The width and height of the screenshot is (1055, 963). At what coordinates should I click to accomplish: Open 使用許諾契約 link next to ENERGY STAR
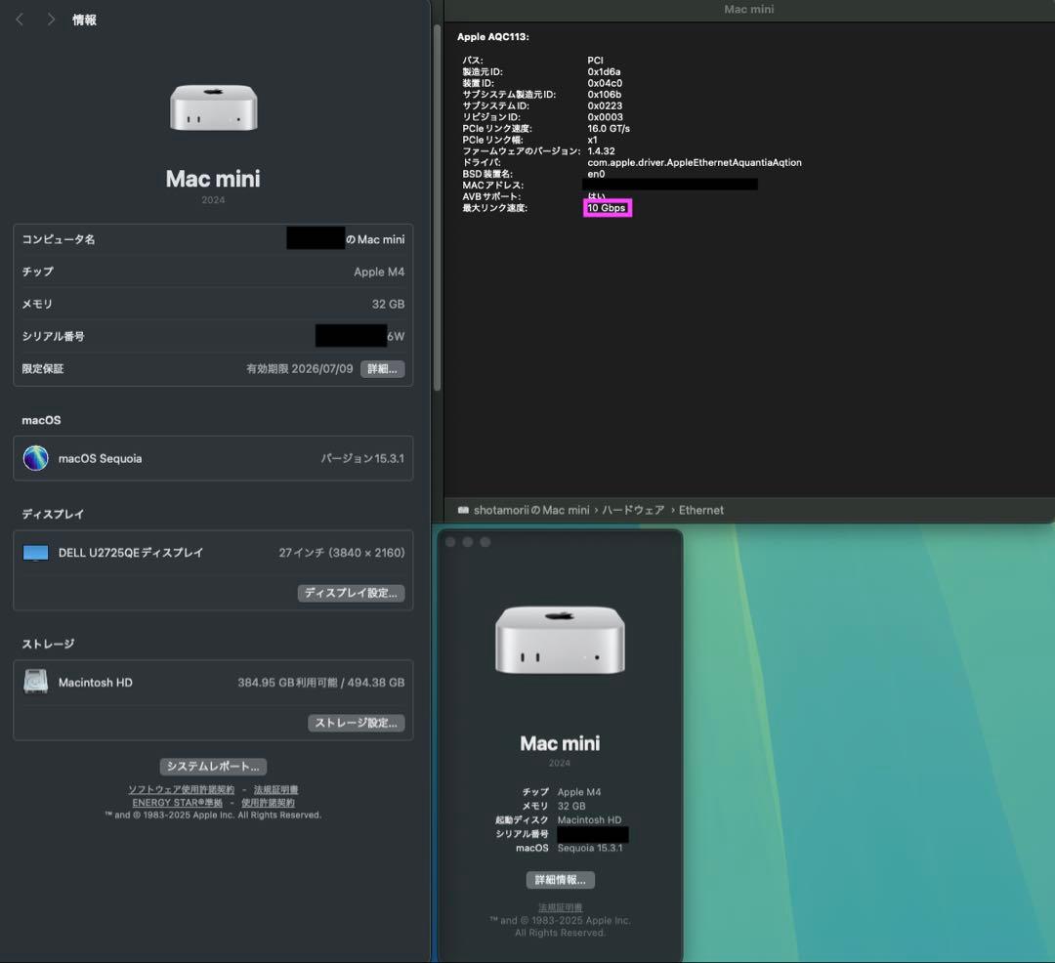(x=268, y=802)
